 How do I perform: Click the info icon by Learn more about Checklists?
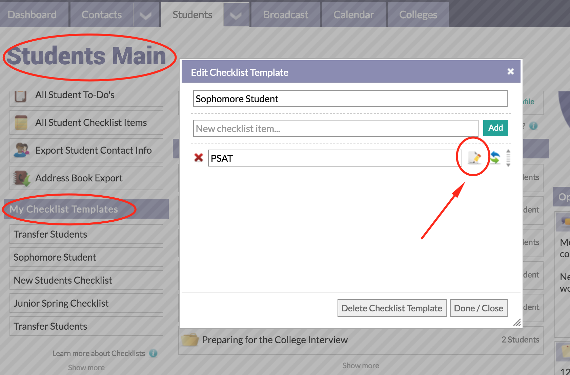154,353
